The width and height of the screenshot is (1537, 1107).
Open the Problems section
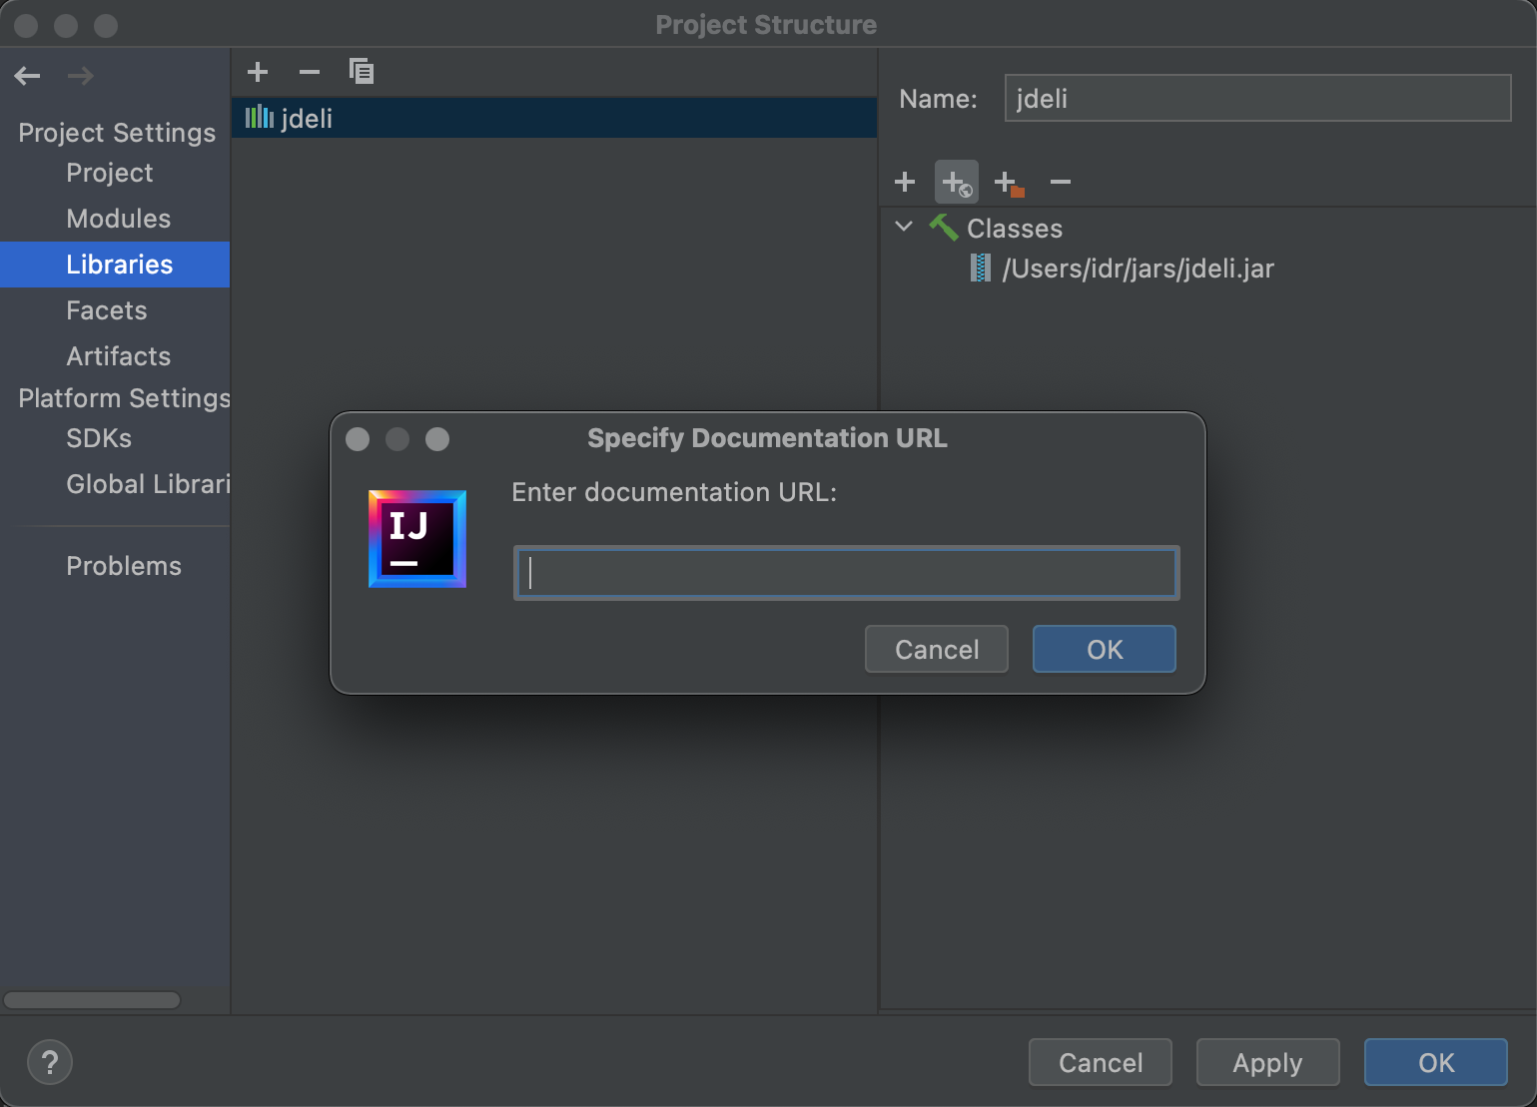tap(124, 566)
